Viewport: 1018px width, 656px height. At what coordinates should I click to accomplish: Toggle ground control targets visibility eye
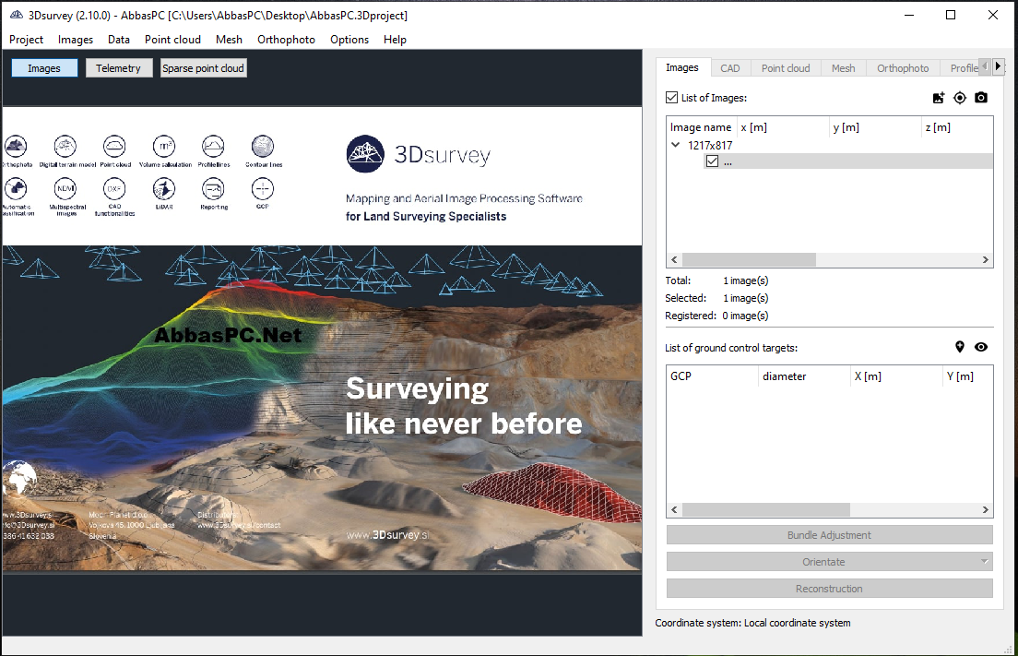tap(981, 347)
